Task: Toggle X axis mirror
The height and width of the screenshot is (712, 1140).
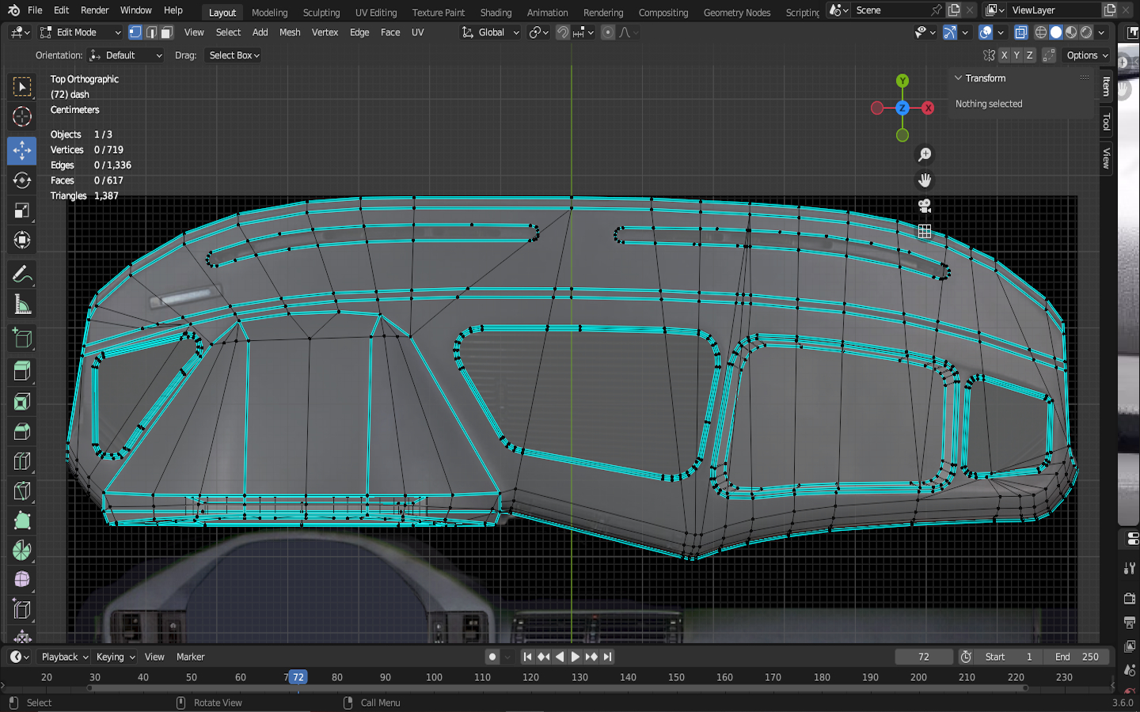Action: pyautogui.click(x=1004, y=55)
